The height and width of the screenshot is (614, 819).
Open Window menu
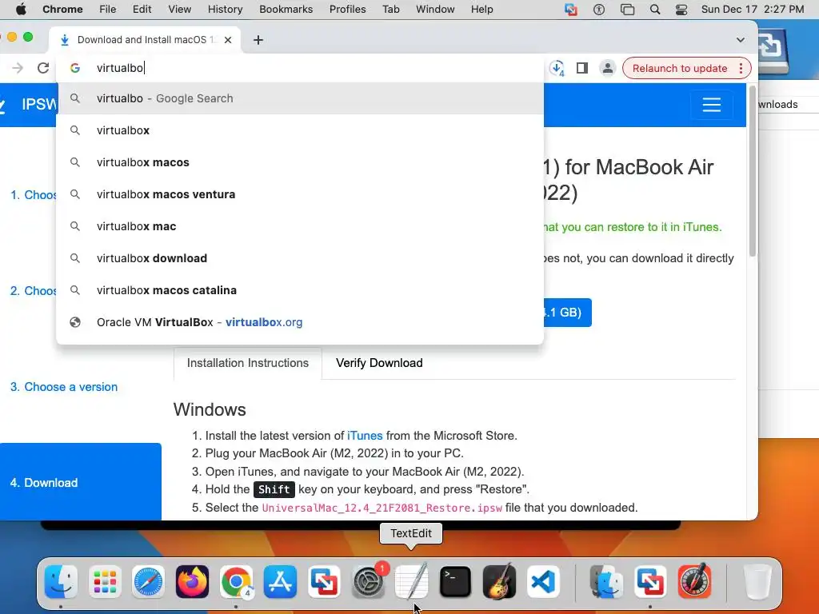(x=435, y=10)
